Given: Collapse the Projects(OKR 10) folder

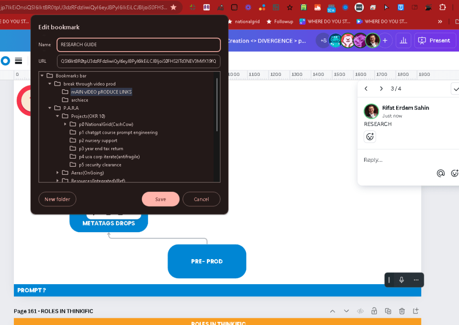Looking at the screenshot, I should click(57, 116).
